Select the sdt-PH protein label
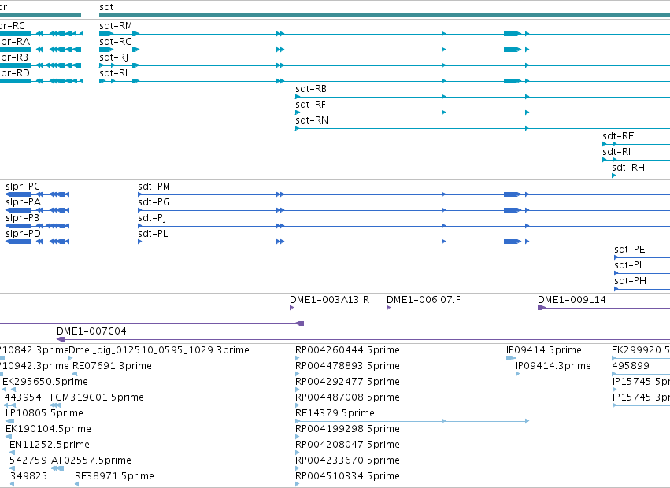 point(631,282)
